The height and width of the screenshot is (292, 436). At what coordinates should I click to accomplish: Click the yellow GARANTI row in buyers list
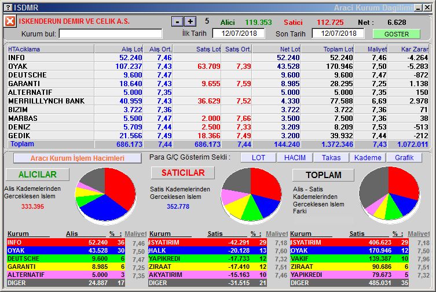pyautogui.click(x=66, y=267)
